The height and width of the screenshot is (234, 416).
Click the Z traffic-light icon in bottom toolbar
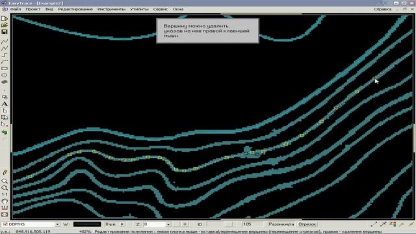click(x=393, y=224)
